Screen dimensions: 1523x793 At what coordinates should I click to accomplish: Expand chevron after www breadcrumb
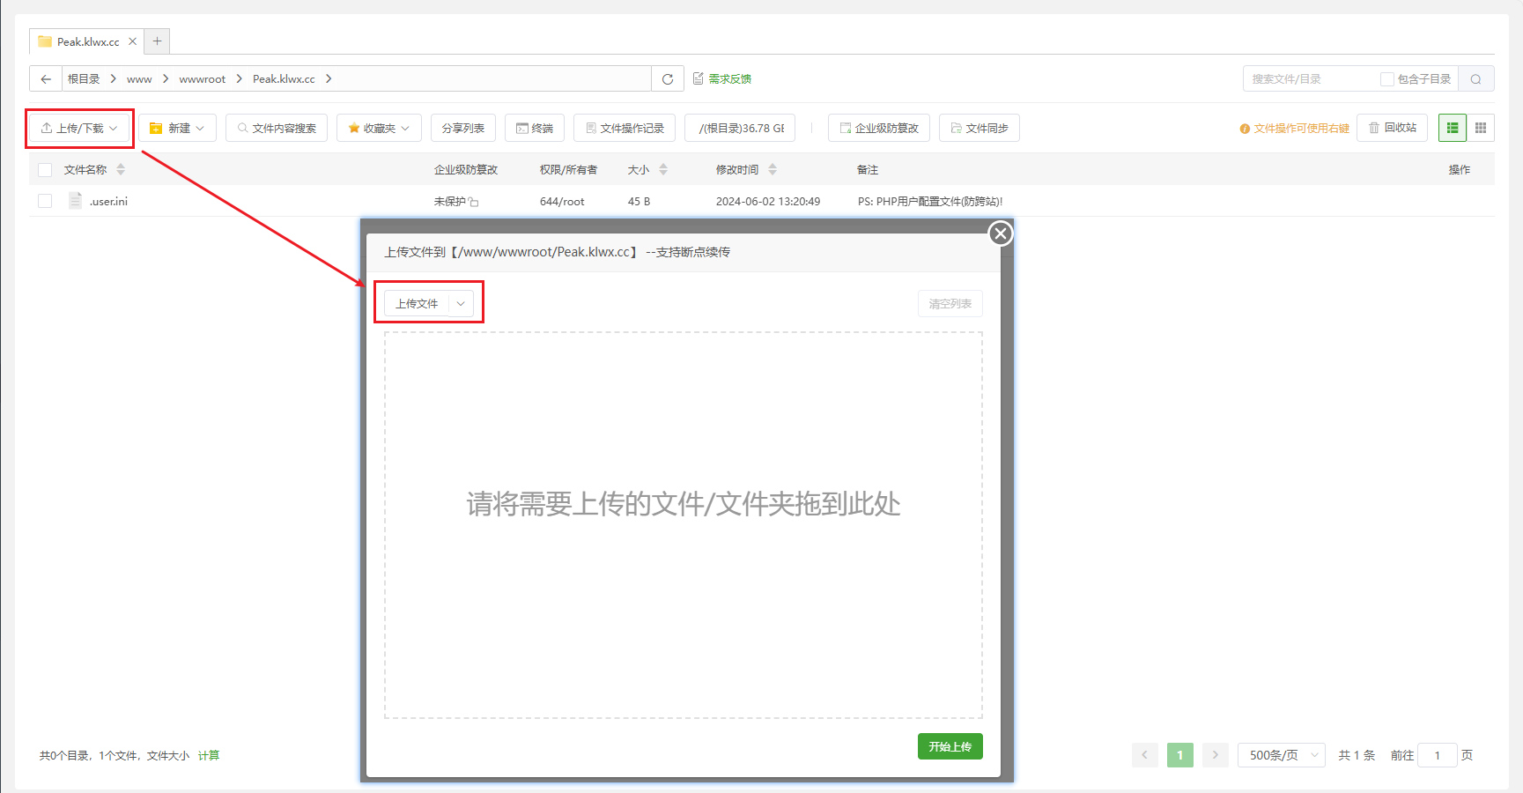point(165,78)
